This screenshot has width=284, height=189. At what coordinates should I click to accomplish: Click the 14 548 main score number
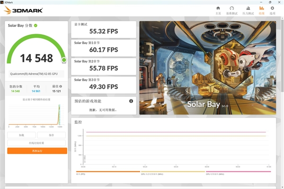[x=36, y=58]
